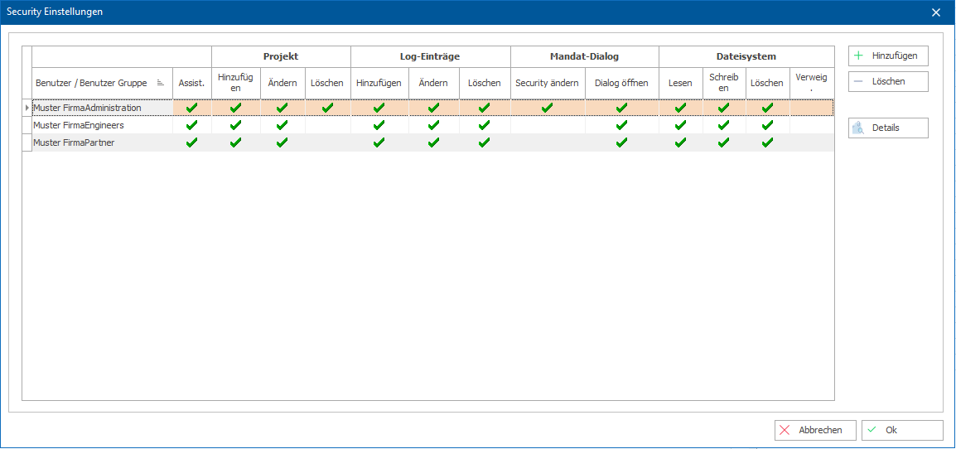Click the Projekt band header
Screen dimensions: 956x449
pyautogui.click(x=281, y=56)
